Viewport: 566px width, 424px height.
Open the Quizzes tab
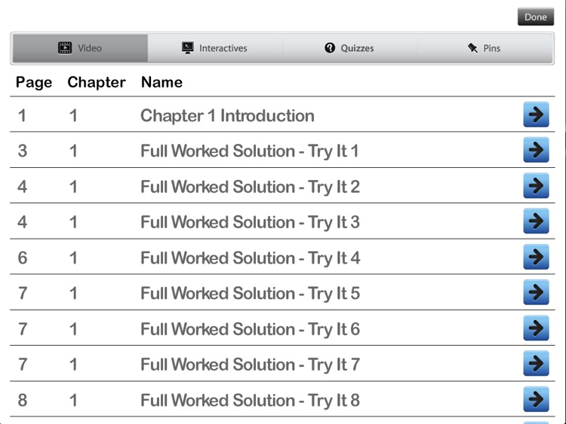coord(349,48)
